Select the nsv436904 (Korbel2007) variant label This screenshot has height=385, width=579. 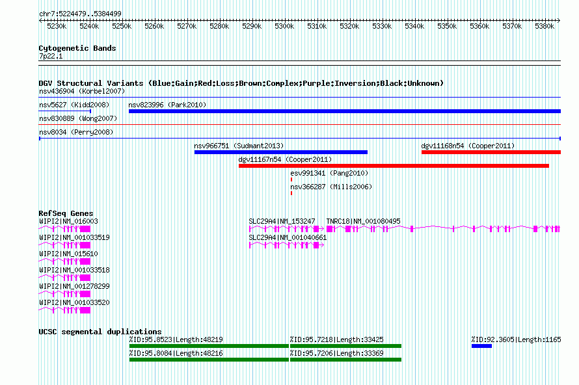[x=82, y=91]
